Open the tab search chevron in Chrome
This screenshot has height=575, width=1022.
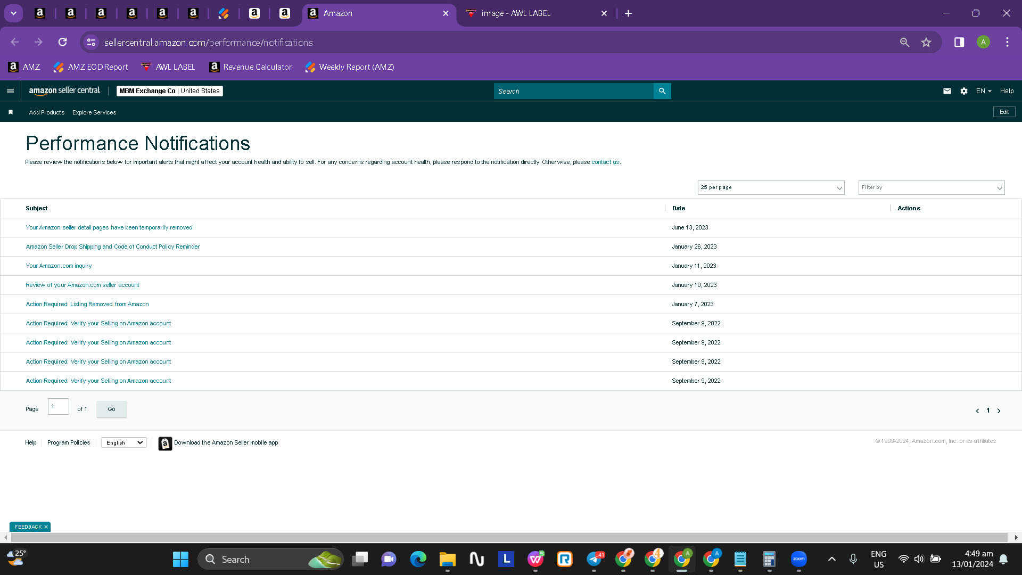click(x=13, y=13)
